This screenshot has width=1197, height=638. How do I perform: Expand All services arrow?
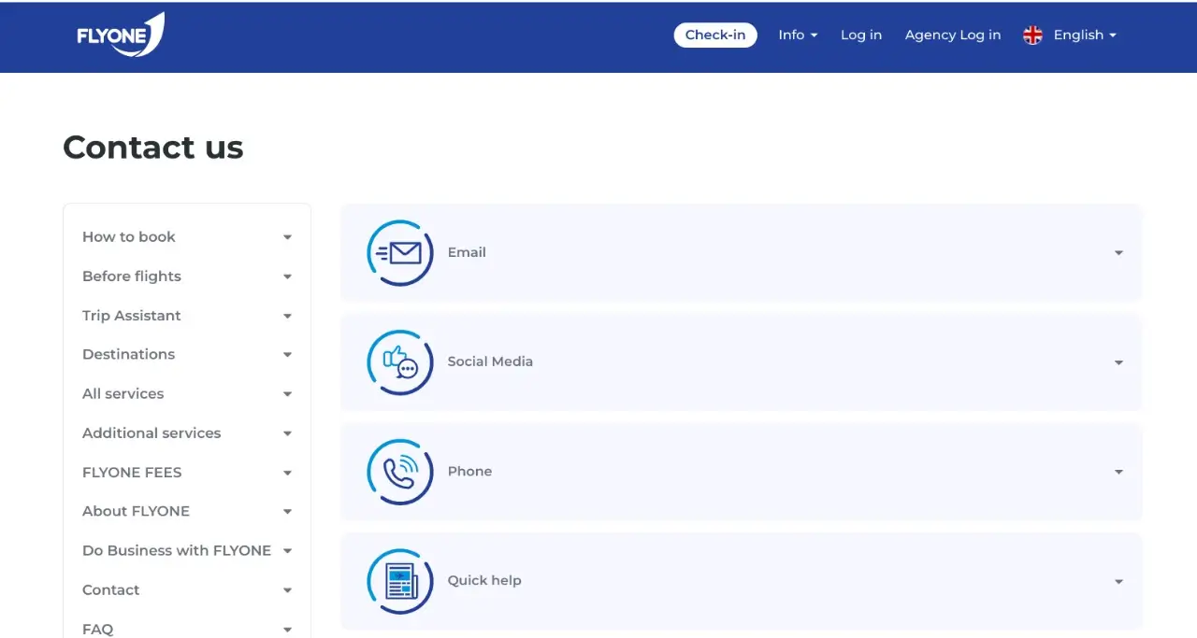(x=287, y=394)
